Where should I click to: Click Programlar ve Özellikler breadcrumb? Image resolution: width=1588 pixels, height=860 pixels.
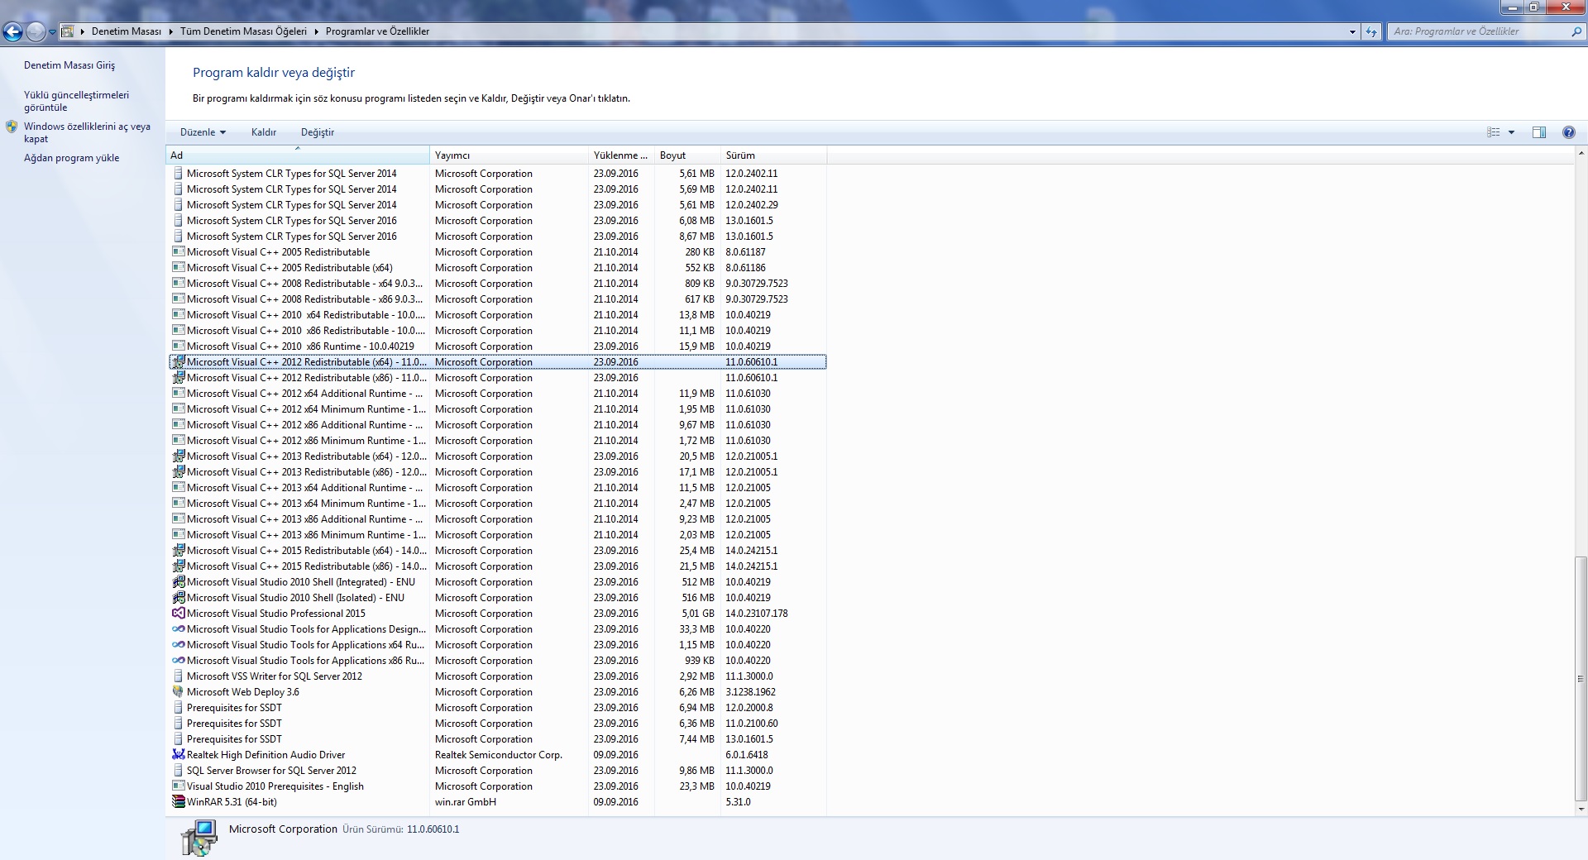click(x=377, y=31)
